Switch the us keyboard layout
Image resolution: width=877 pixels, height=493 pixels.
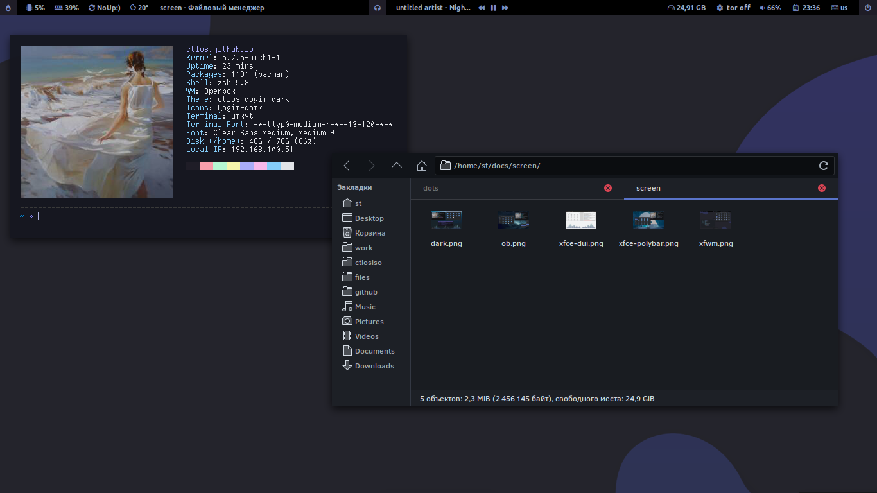pos(839,8)
